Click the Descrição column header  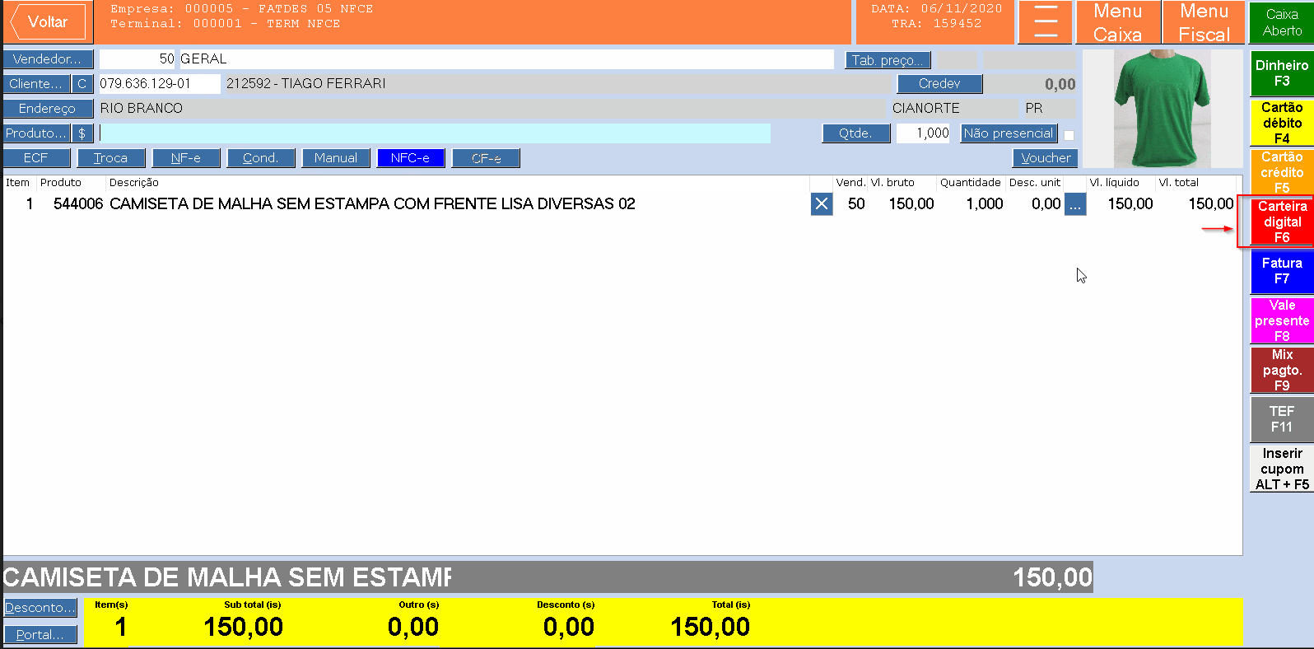[134, 183]
